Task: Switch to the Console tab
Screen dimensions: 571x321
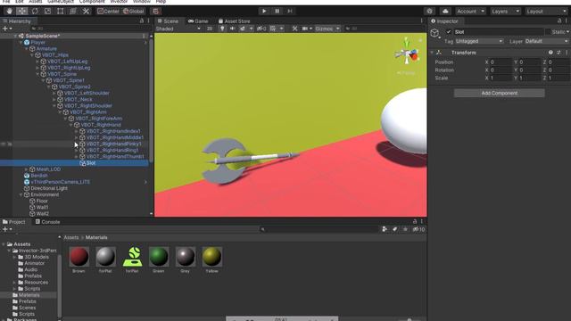Action: [47, 222]
